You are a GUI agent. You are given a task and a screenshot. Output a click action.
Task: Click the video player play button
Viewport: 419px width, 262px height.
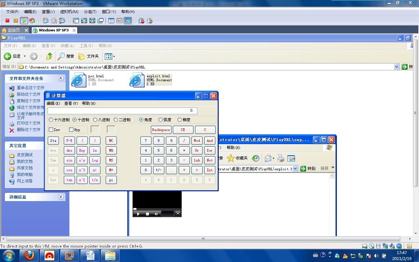click(x=138, y=214)
